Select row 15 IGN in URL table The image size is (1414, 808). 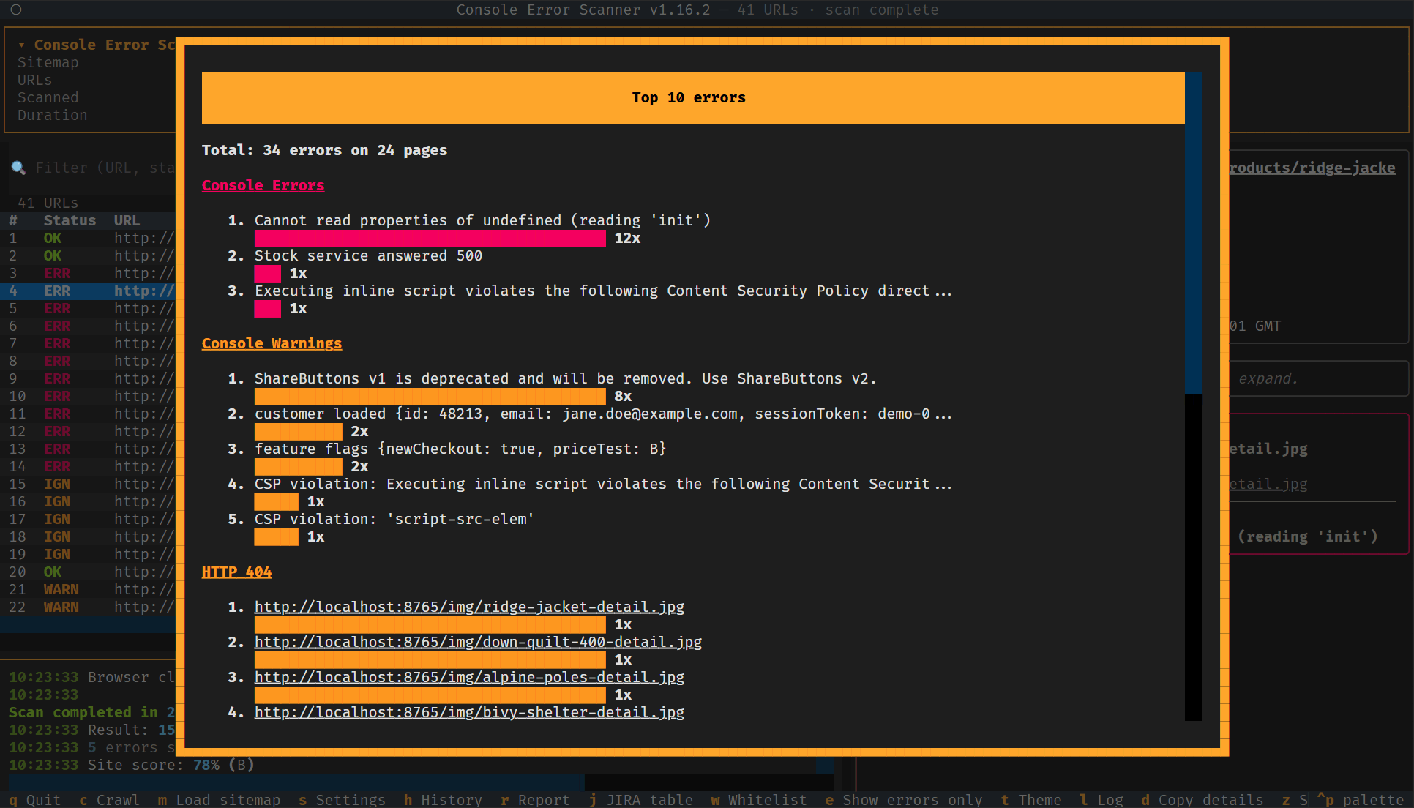(x=88, y=484)
